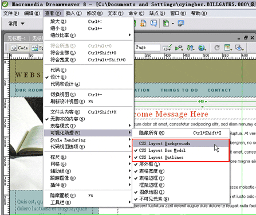This screenshot has width=256, height=215.
Task: Open the 常用 insert bar category dropdown
Action: pyautogui.click(x=16, y=24)
